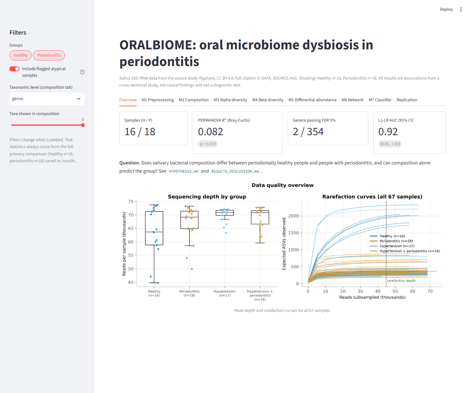Open the three-dot main menu
Image resolution: width=471 pixels, height=393 pixels.
pos(461,9)
